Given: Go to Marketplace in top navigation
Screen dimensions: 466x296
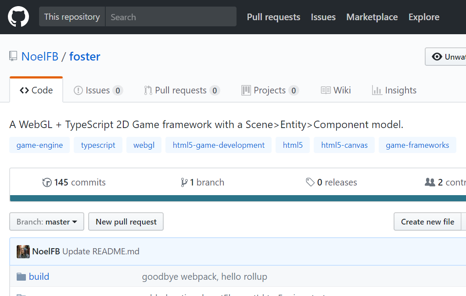Looking at the screenshot, I should point(372,17).
